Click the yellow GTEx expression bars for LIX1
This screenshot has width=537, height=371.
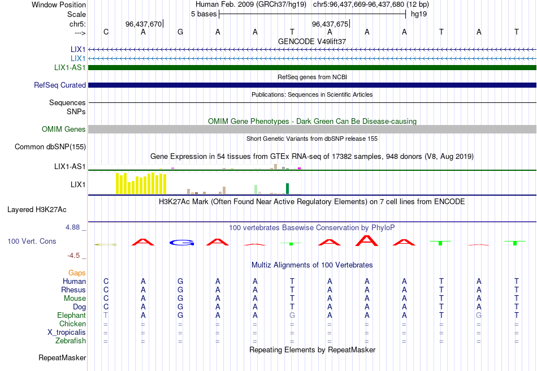tap(141, 184)
